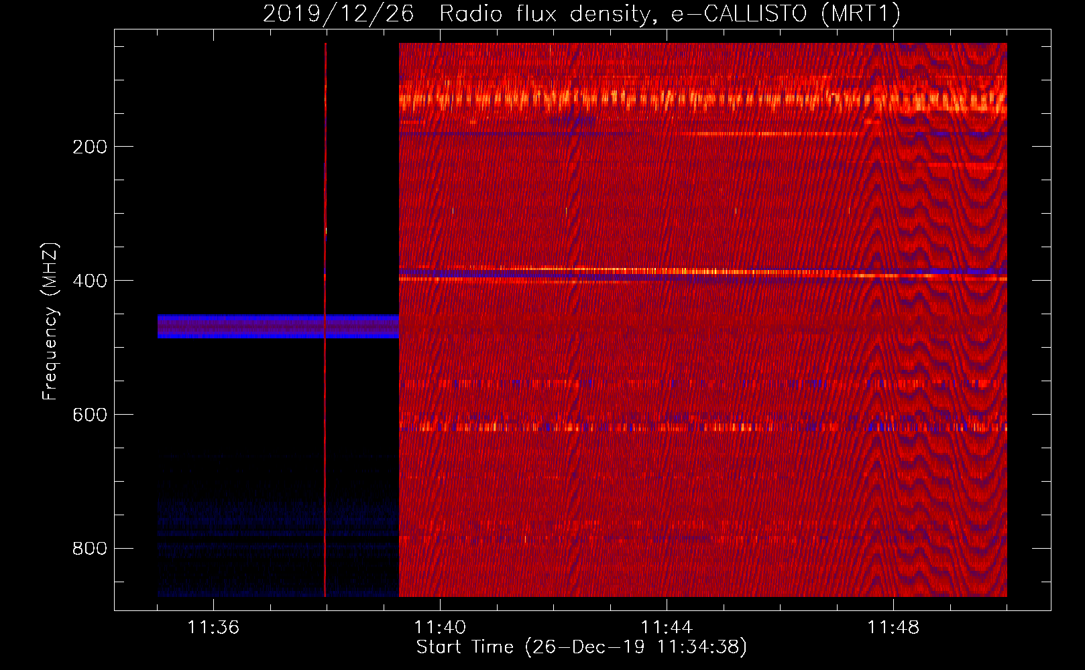
Task: Click the '11:40' time tick label
Action: [x=440, y=627]
